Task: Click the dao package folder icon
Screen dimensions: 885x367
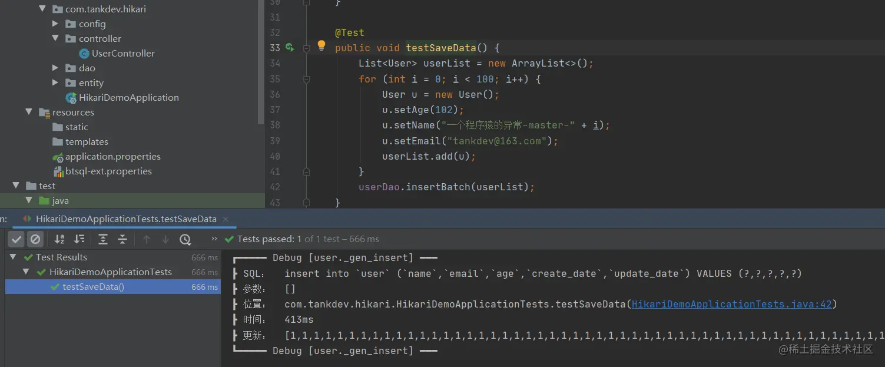Action: click(71, 68)
